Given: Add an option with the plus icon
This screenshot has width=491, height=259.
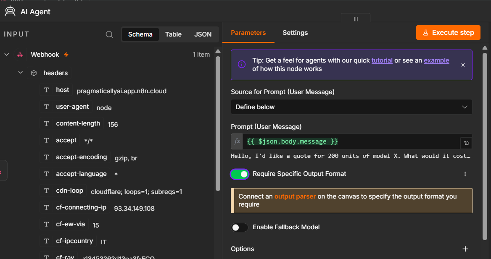Looking at the screenshot, I should coord(465,249).
